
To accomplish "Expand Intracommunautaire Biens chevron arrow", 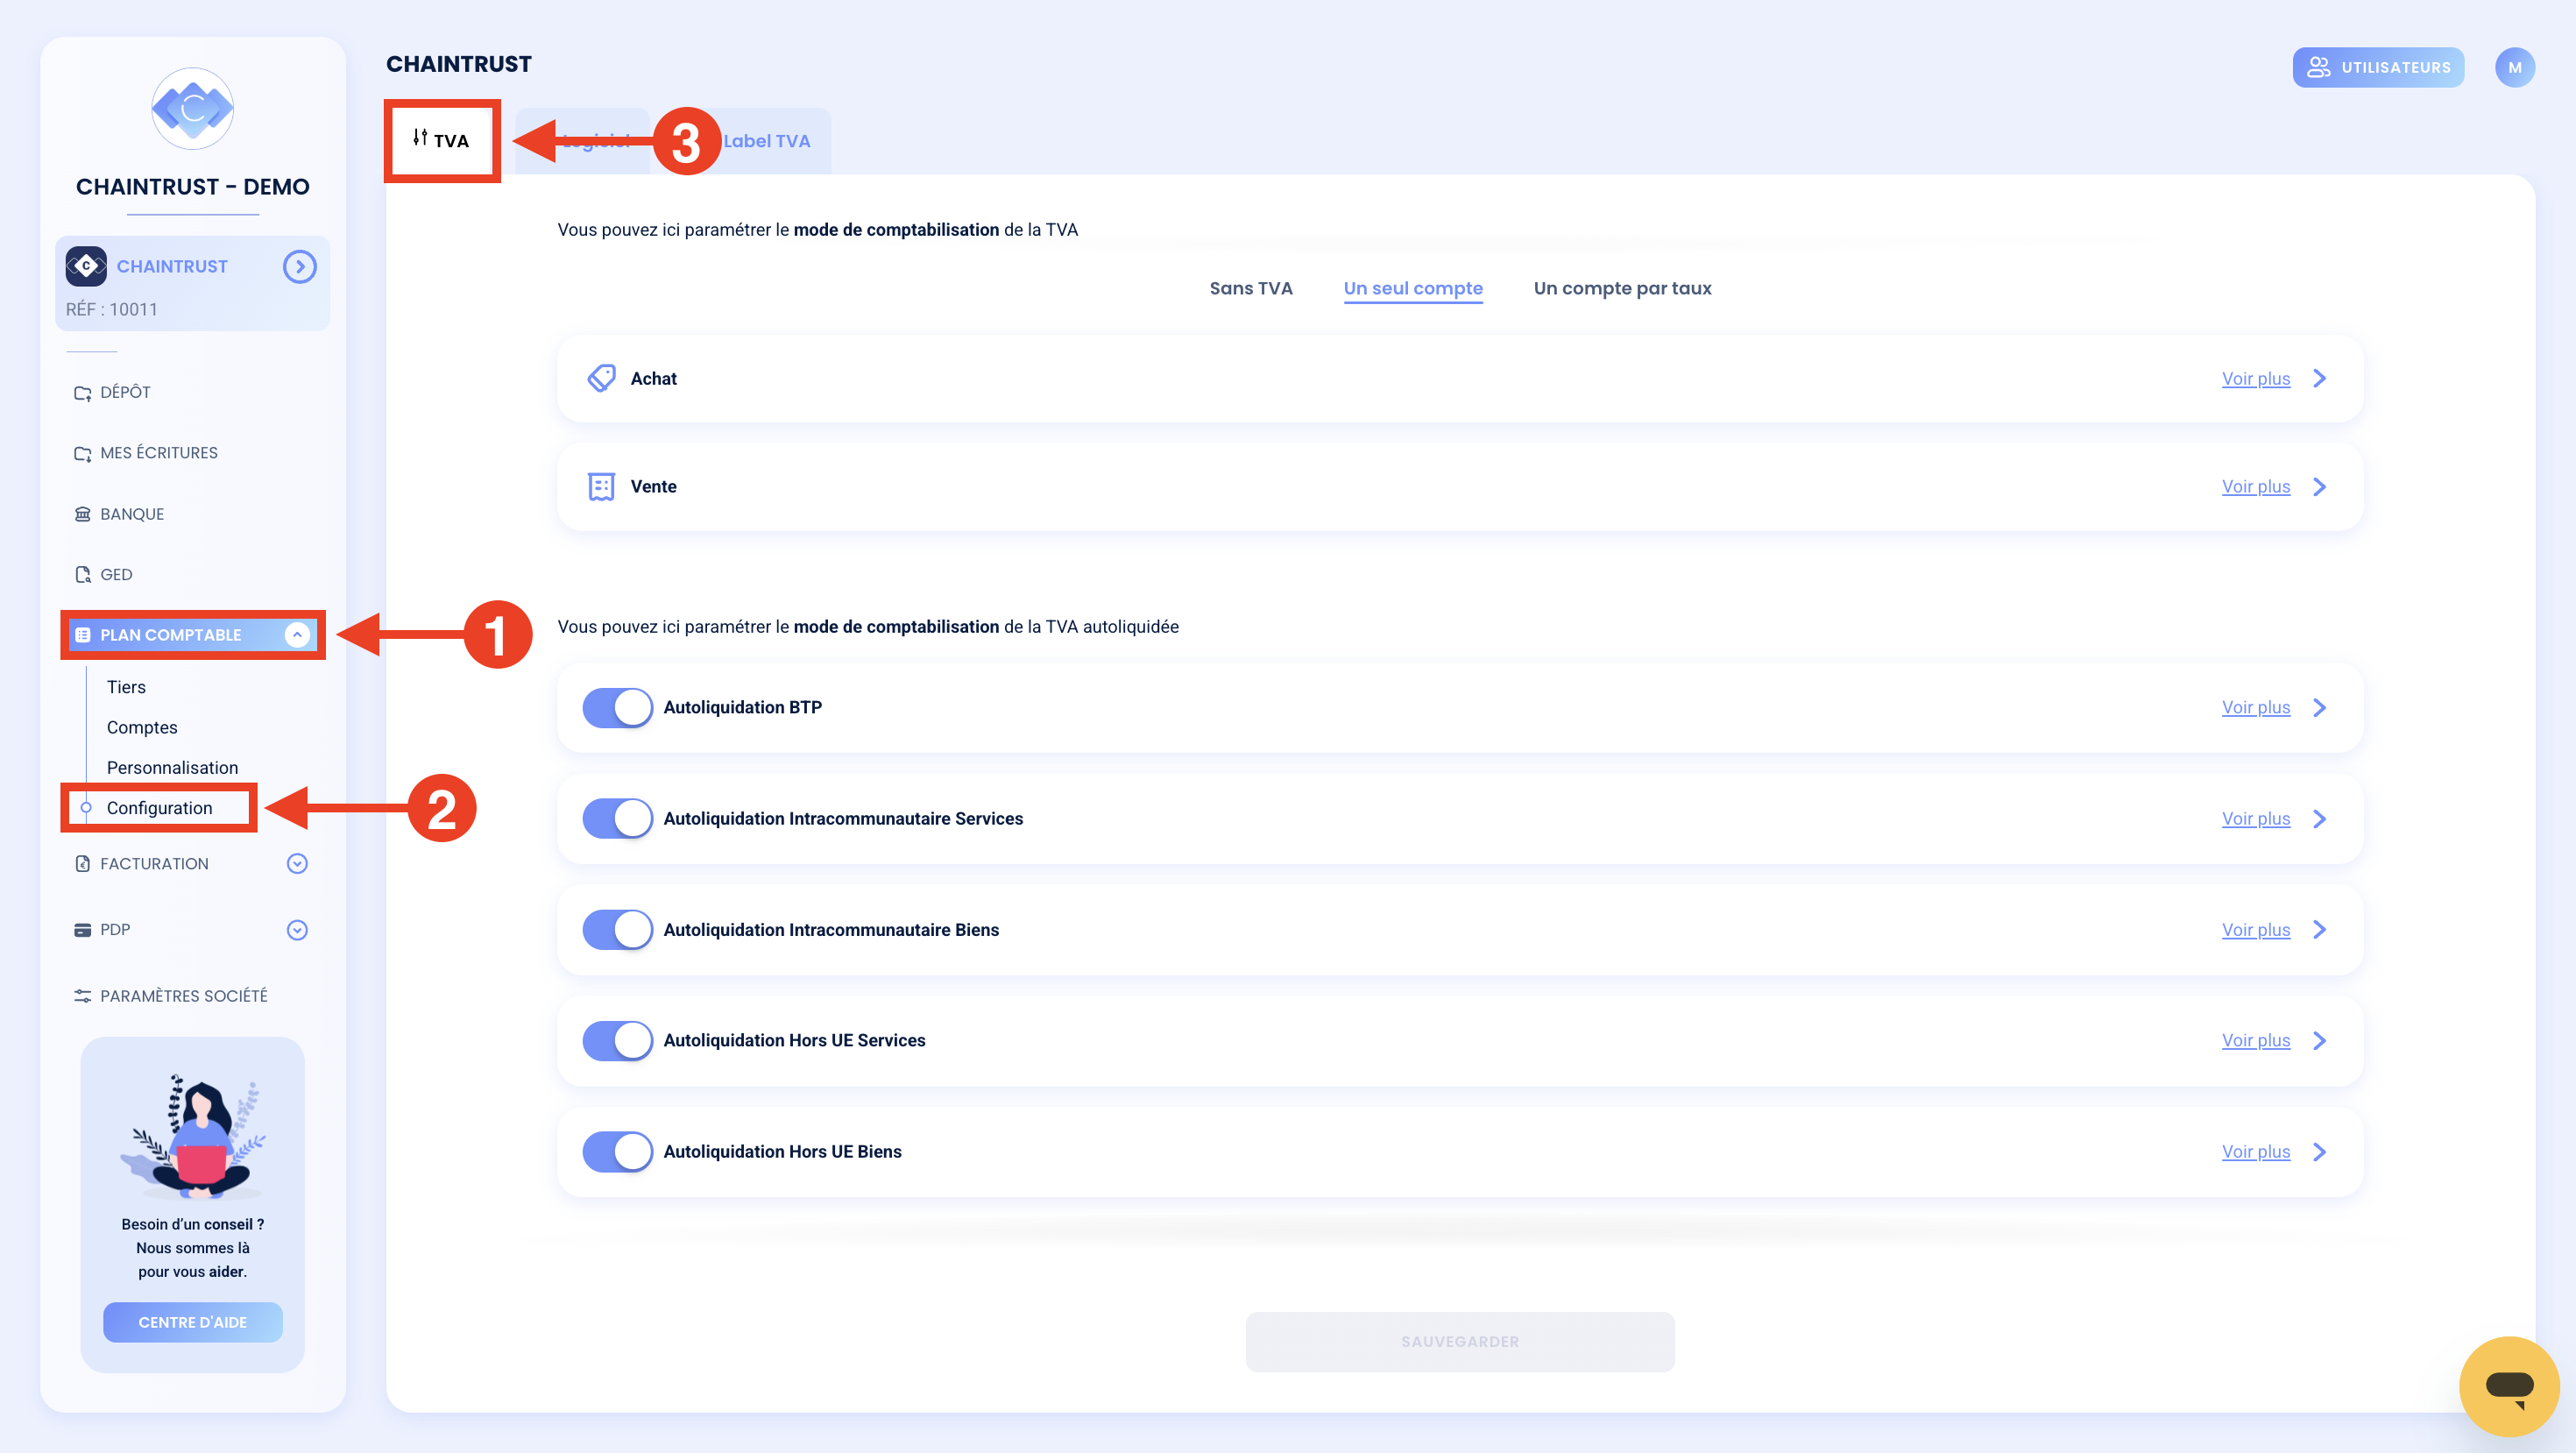I will click(2320, 929).
